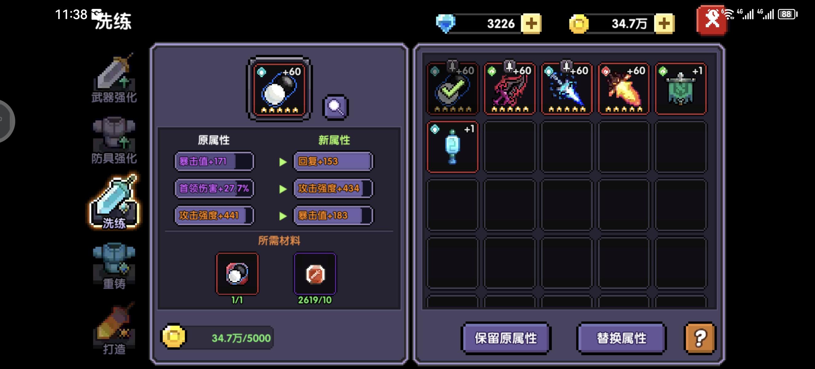
Task: Pick the crimson dragon +60 weapon
Action: tap(510, 89)
